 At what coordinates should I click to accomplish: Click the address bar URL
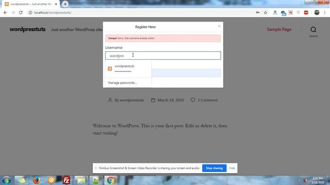point(53,12)
